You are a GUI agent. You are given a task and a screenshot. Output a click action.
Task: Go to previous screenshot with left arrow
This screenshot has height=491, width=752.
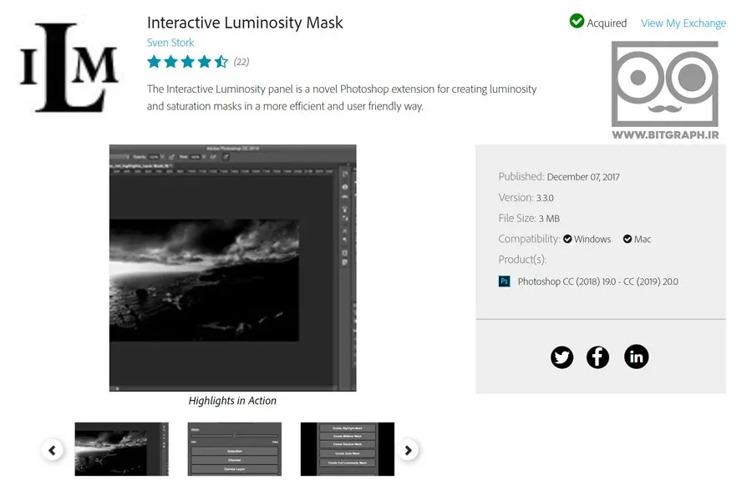point(53,450)
